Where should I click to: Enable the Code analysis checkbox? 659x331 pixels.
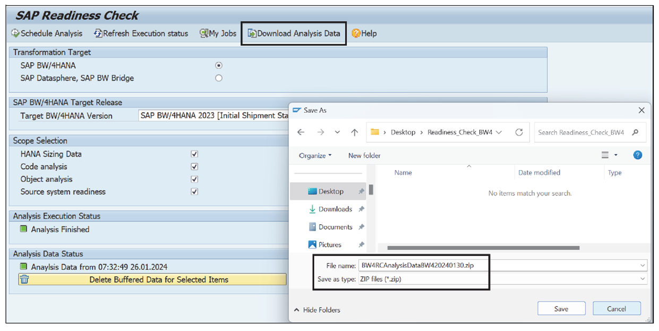click(194, 166)
